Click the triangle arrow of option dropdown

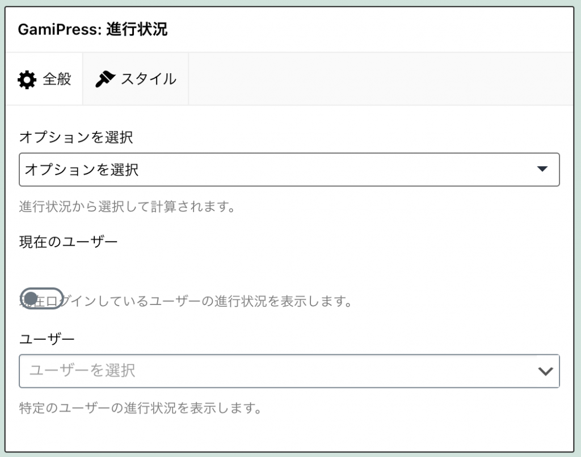click(542, 169)
